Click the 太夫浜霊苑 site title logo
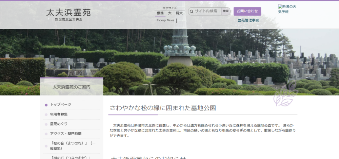The width and height of the screenshot is (339, 159). (x=68, y=13)
